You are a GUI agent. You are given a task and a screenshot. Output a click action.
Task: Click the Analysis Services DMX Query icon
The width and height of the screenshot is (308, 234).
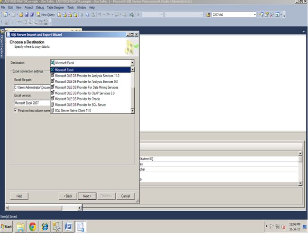(70, 15)
